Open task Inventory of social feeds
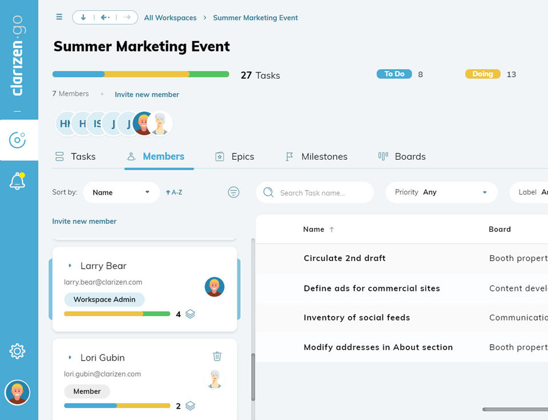Screen dimensions: 548x420 click(357, 318)
